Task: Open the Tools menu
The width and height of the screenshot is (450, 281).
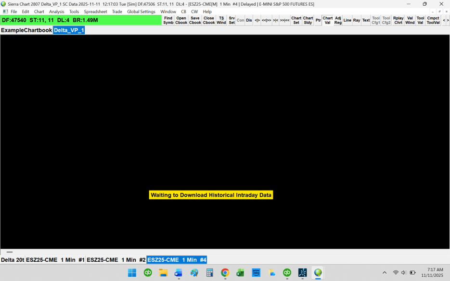Action: [x=74, y=12]
